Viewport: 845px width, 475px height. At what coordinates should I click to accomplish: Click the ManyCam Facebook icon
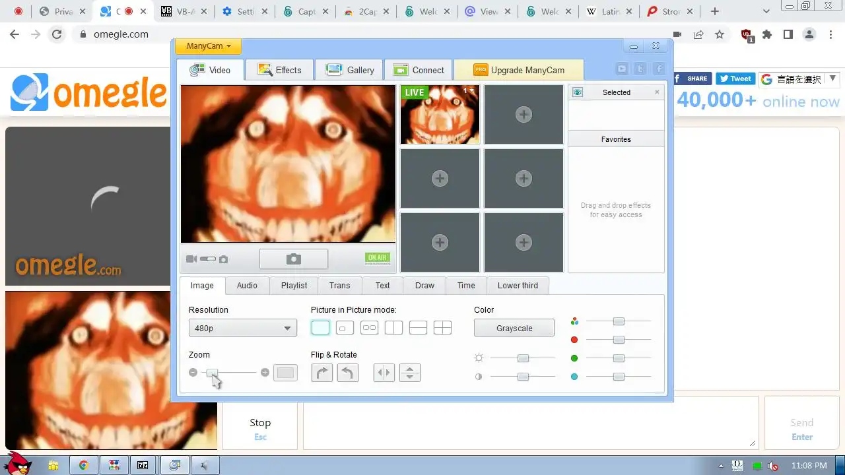coord(659,69)
